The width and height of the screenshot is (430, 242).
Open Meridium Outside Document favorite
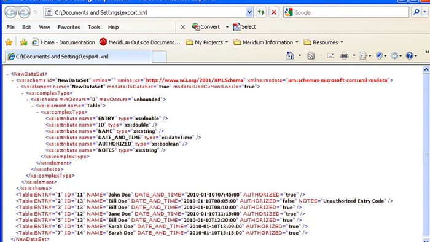point(140,42)
